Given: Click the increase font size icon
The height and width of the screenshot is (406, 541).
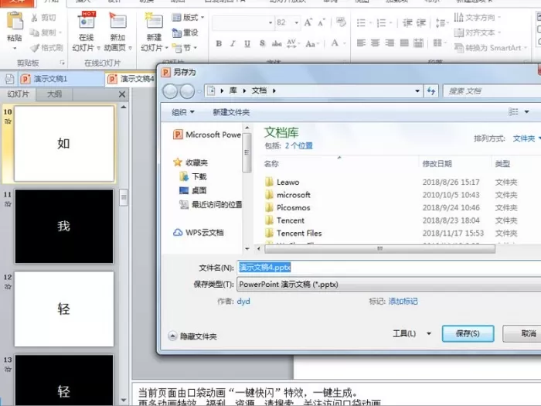Looking at the screenshot, I should (x=308, y=22).
